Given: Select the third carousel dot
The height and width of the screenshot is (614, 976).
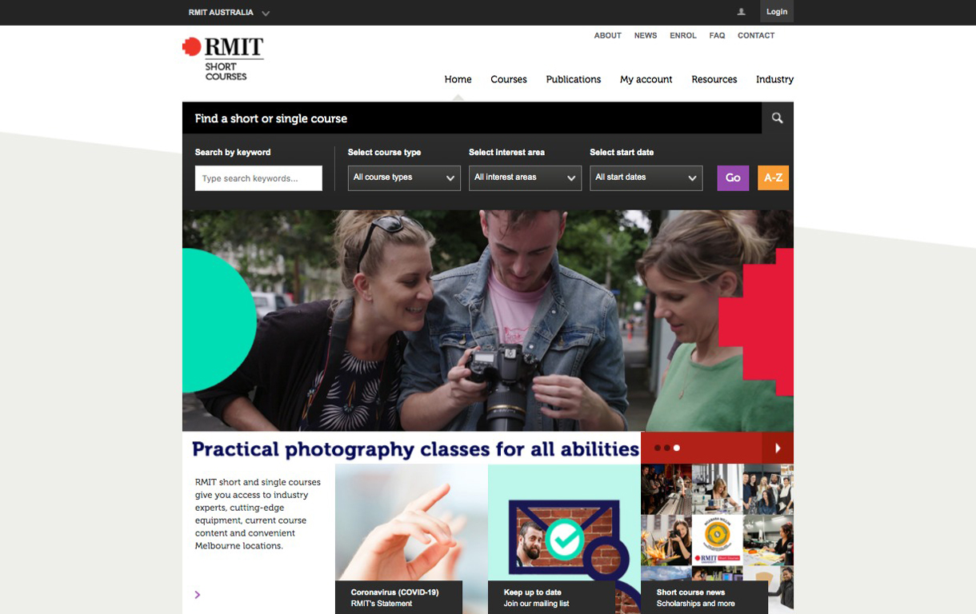Looking at the screenshot, I should click(677, 449).
